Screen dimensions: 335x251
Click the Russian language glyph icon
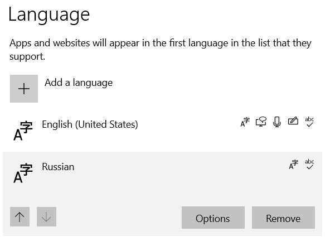pyautogui.click(x=23, y=173)
